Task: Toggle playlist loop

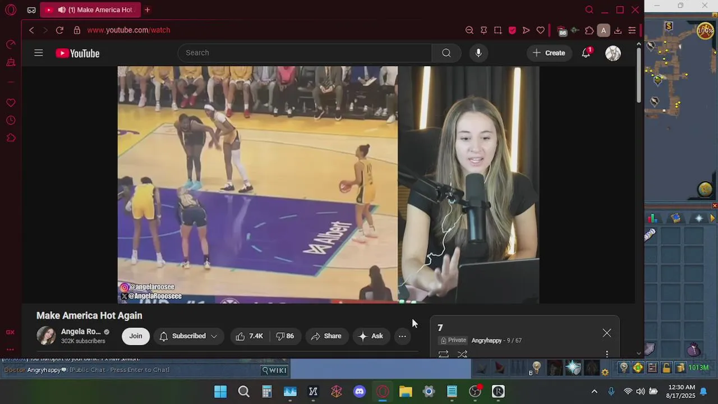Action: tap(443, 354)
